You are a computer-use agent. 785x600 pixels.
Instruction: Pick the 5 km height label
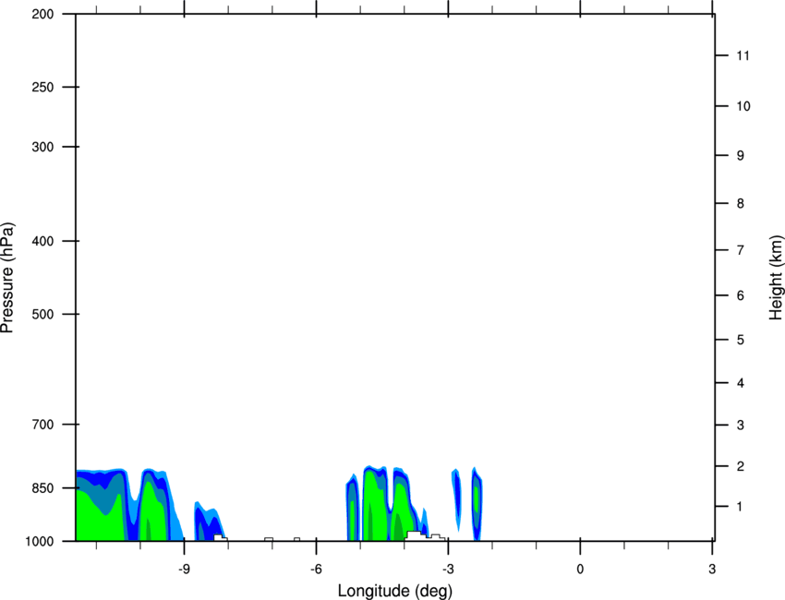click(x=741, y=340)
